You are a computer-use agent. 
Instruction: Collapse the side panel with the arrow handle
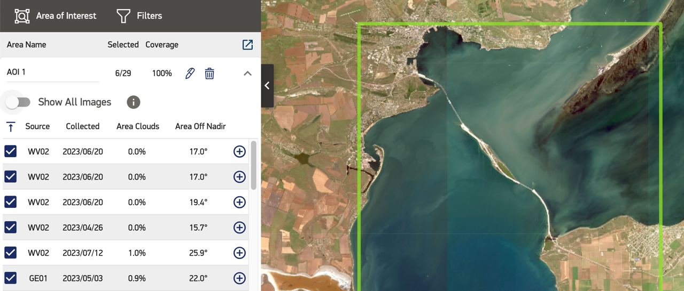click(267, 86)
